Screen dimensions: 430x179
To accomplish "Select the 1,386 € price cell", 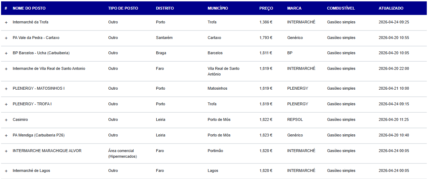I will tap(266, 22).
